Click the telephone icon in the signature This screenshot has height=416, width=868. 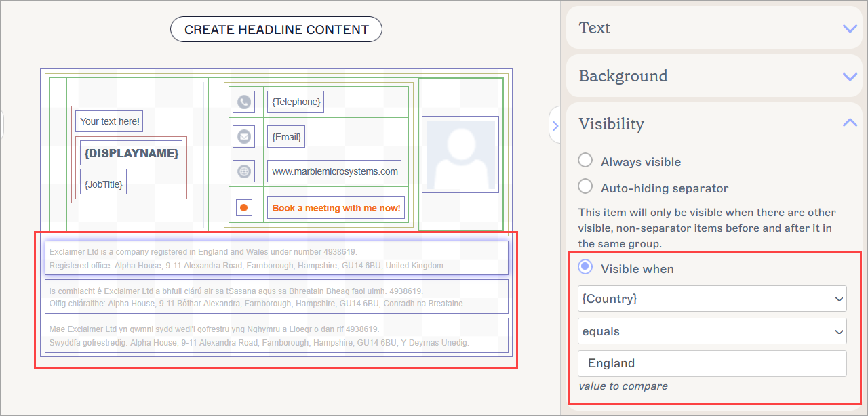[244, 102]
